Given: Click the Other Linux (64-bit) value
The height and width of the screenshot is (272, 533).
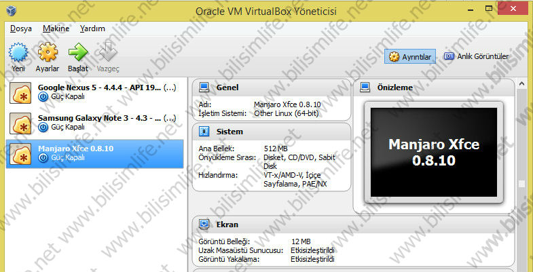Looking at the screenshot, I should [287, 113].
